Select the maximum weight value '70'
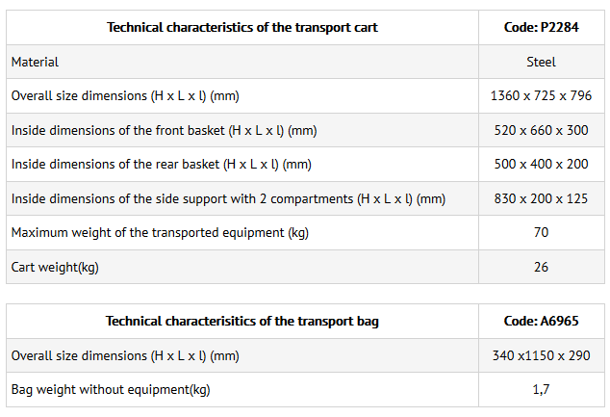Screen dimensions: 610x417 pyautogui.click(x=541, y=232)
